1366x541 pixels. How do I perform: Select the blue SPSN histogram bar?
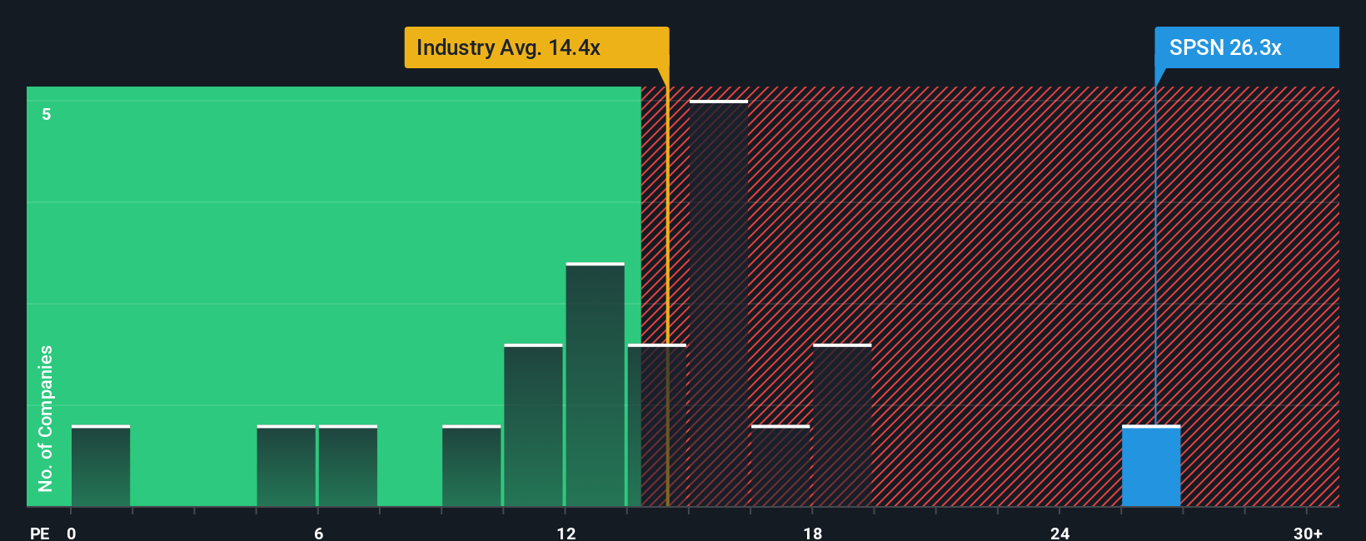point(1151,466)
